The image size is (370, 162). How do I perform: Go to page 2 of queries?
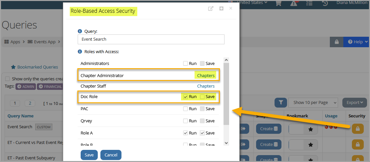(30, 103)
